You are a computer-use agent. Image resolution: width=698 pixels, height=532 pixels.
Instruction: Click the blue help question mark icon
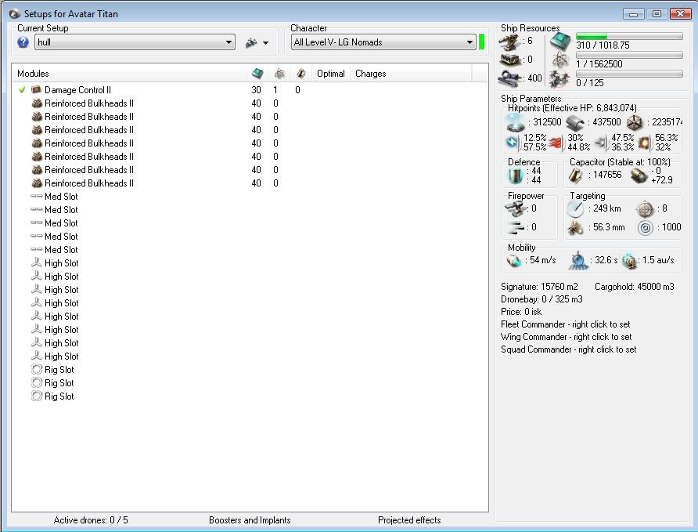tap(23, 42)
